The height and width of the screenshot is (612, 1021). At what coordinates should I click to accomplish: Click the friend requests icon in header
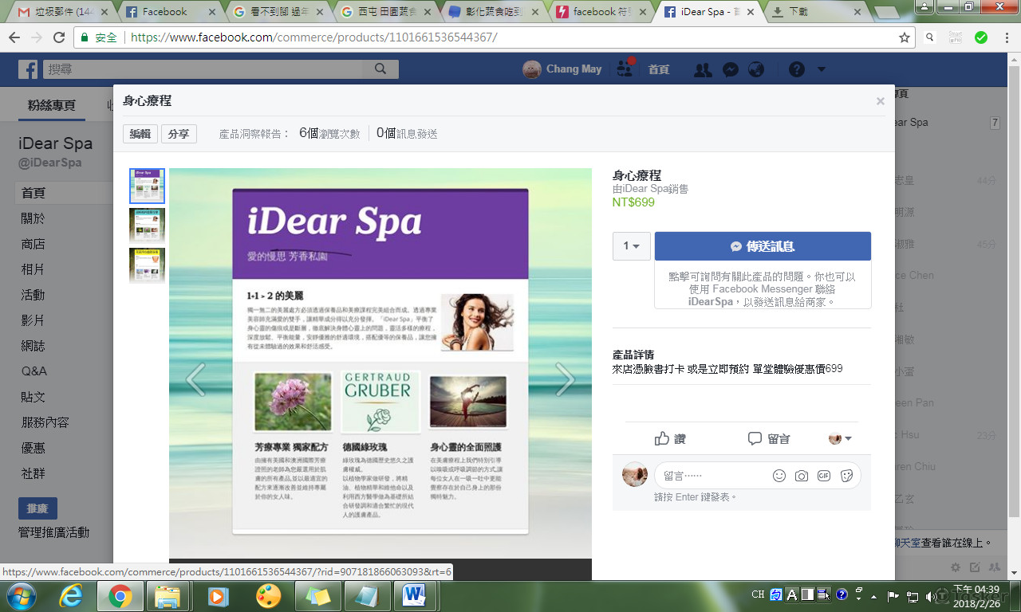tap(702, 70)
